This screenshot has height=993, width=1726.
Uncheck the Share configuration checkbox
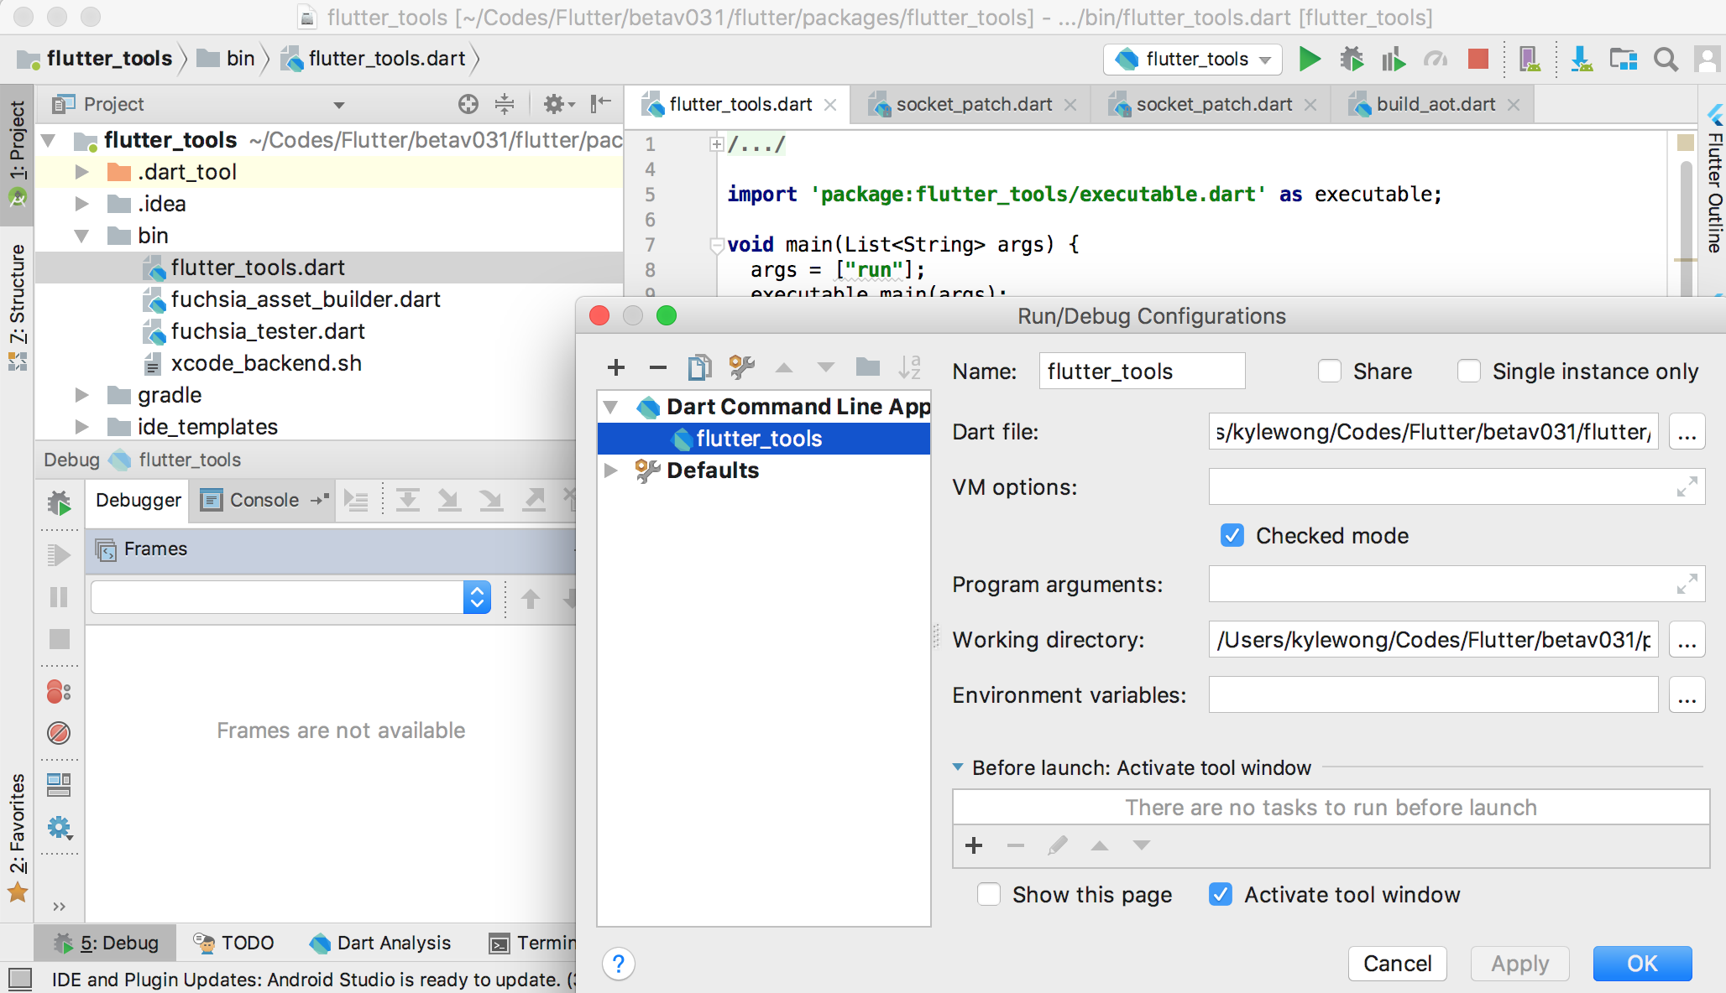pos(1328,372)
